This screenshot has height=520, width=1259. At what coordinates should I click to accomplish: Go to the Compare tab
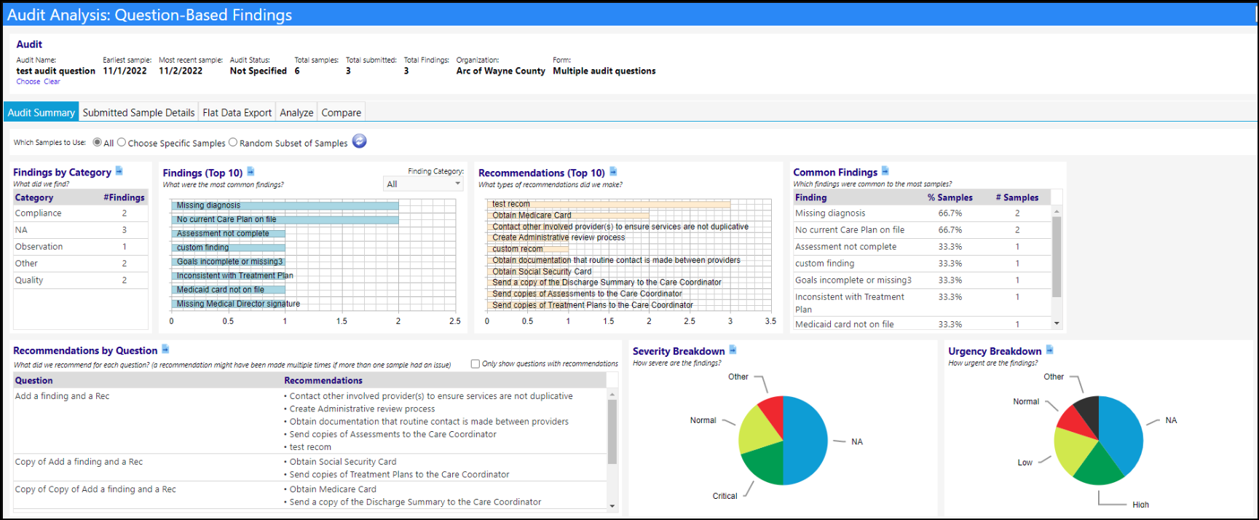tap(342, 112)
